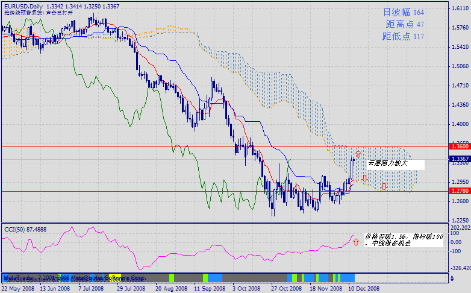The width and height of the screenshot is (471, 293).
Task: Click the small scale icon at bottom right
Action: 452,278
